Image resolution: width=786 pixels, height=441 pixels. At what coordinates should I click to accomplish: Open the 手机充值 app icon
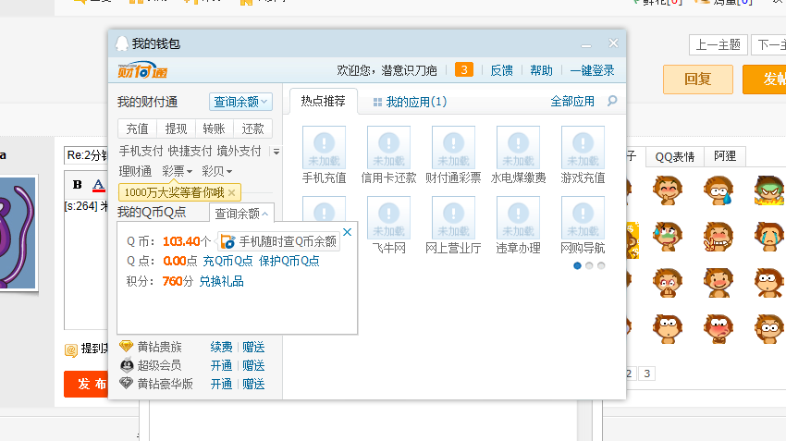click(x=324, y=147)
